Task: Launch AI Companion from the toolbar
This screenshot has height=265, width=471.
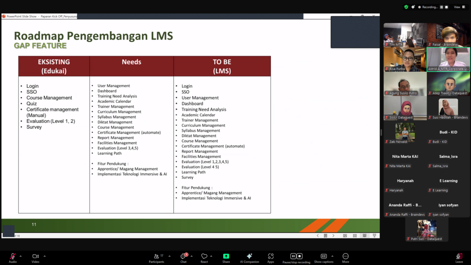Action: [x=249, y=256]
